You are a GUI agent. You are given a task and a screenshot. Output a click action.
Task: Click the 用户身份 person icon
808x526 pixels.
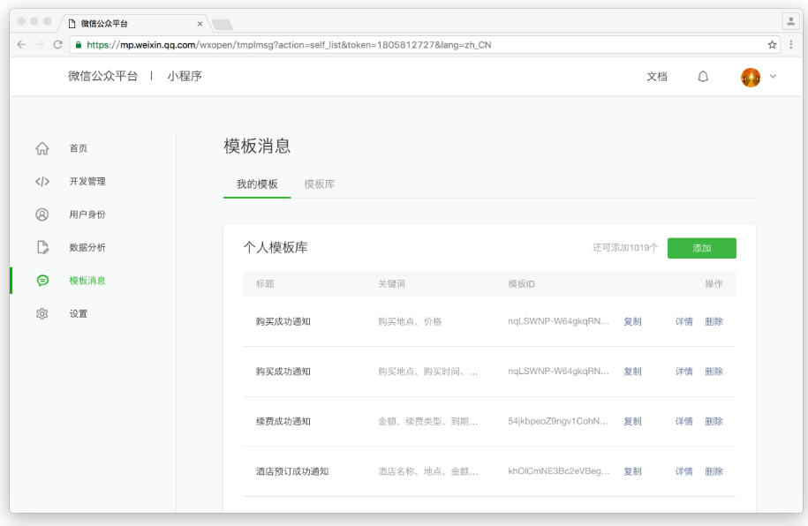pyautogui.click(x=42, y=214)
